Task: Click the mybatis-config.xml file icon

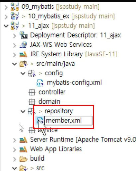Action: (40, 83)
